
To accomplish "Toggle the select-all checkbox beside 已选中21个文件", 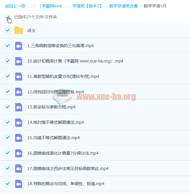I will (x=7, y=17).
